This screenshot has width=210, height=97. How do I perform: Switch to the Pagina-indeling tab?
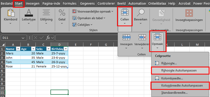coord(51,4)
